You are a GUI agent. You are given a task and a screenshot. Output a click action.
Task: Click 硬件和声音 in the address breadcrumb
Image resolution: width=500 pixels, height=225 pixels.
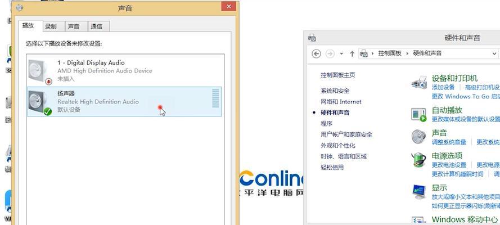point(427,53)
